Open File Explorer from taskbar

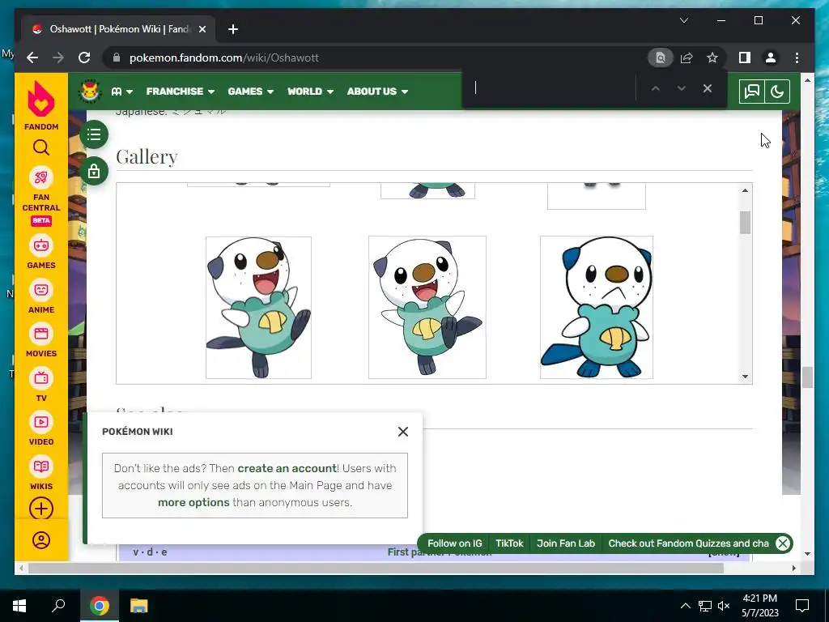point(139,606)
